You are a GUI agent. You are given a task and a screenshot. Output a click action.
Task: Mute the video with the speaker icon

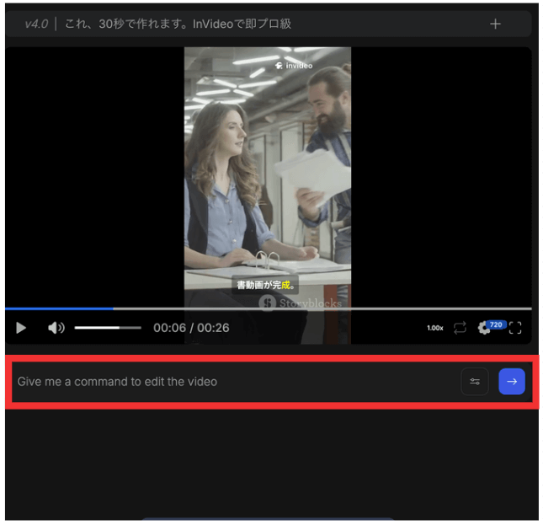(56, 328)
